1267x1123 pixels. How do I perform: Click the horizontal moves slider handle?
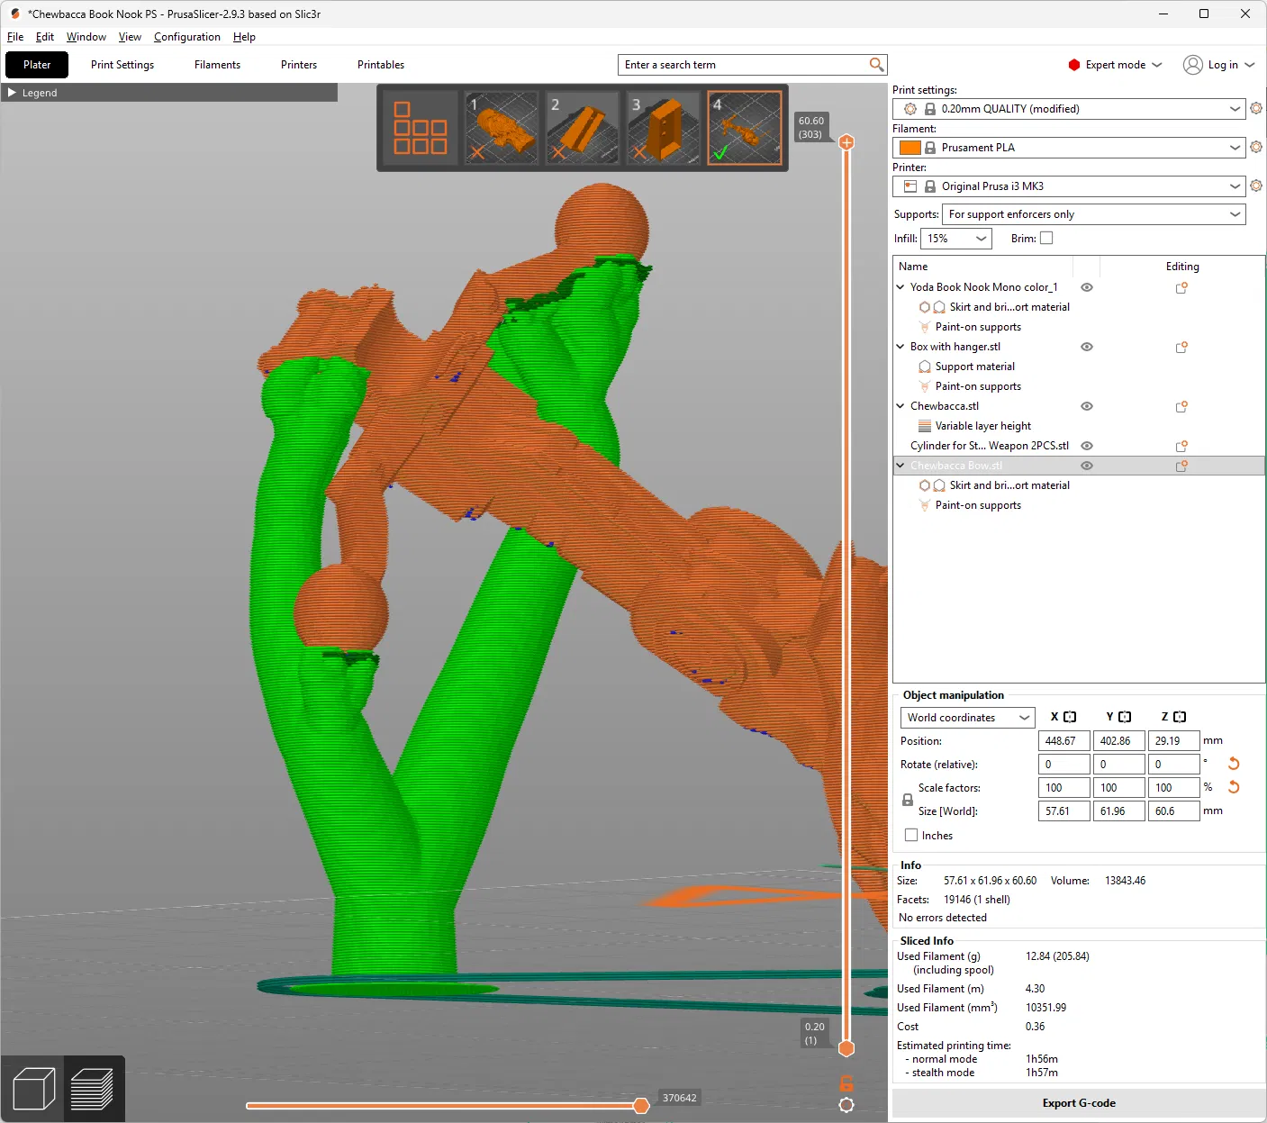tap(641, 1105)
